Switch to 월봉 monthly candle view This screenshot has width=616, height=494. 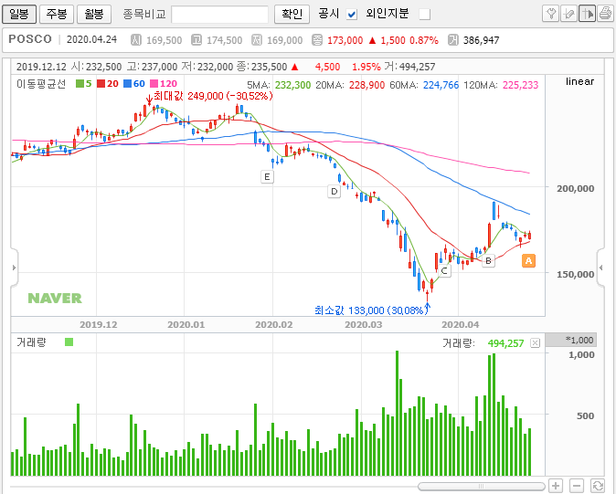pyautogui.click(x=94, y=14)
